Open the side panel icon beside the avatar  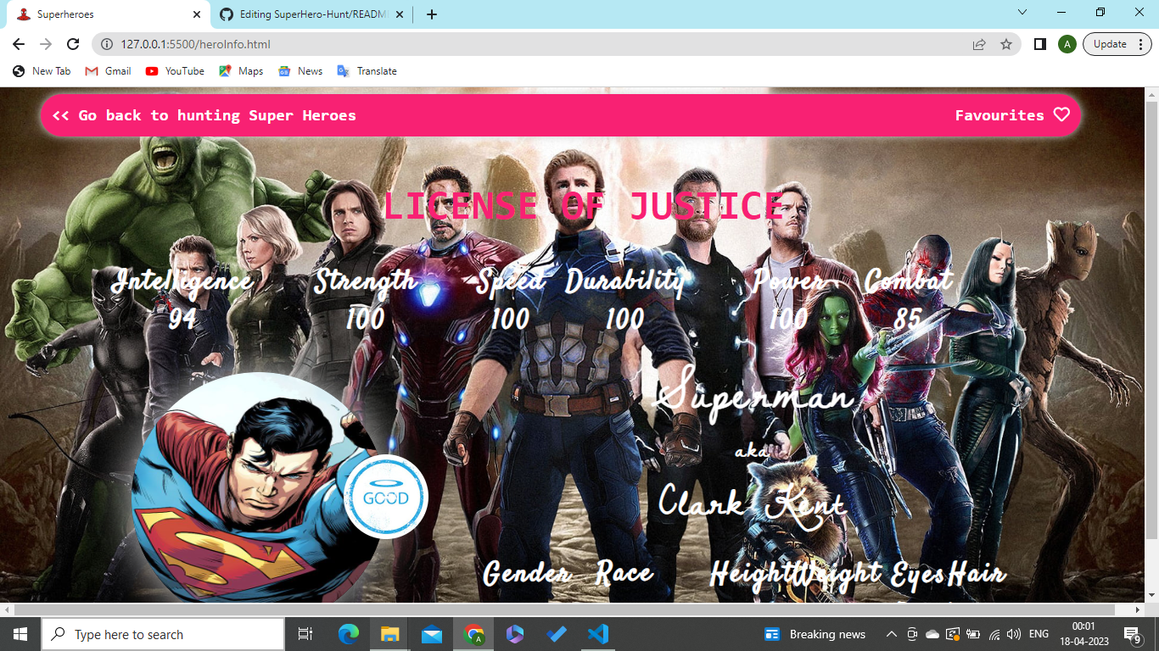(x=1040, y=43)
